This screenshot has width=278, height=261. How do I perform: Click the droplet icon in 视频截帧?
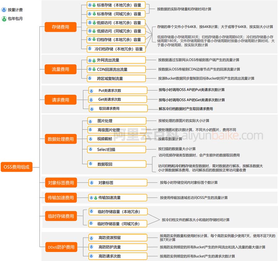tap(91, 139)
